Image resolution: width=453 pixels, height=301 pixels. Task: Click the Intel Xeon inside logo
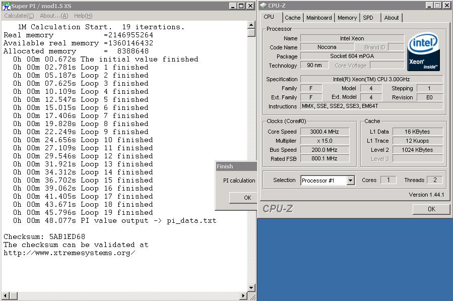point(424,51)
